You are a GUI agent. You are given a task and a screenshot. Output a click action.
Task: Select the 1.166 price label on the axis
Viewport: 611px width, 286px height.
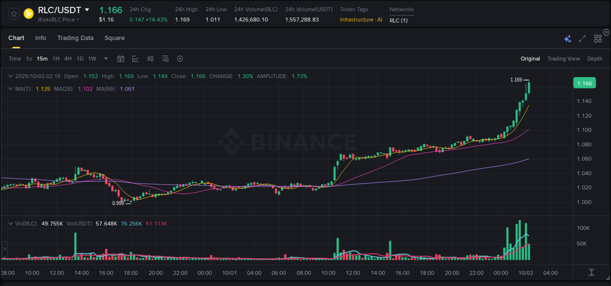click(585, 83)
